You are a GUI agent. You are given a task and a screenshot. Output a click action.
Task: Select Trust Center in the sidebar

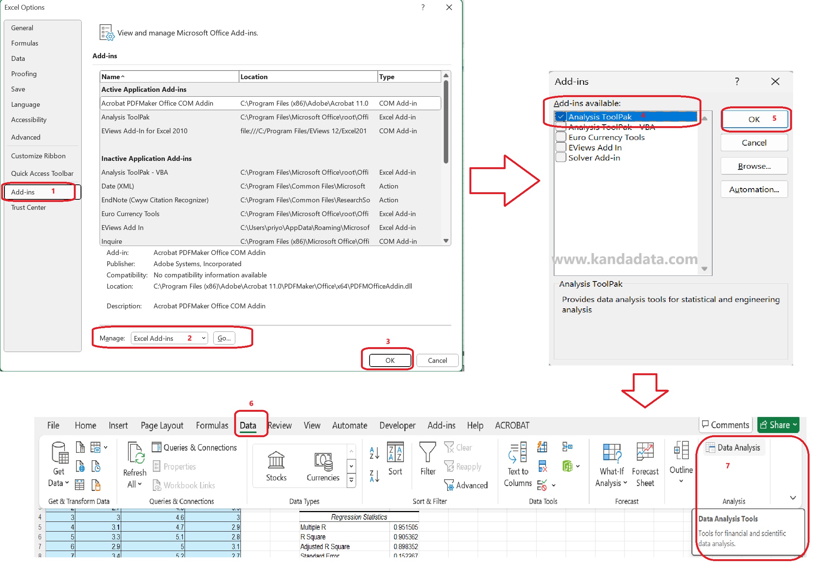28,208
